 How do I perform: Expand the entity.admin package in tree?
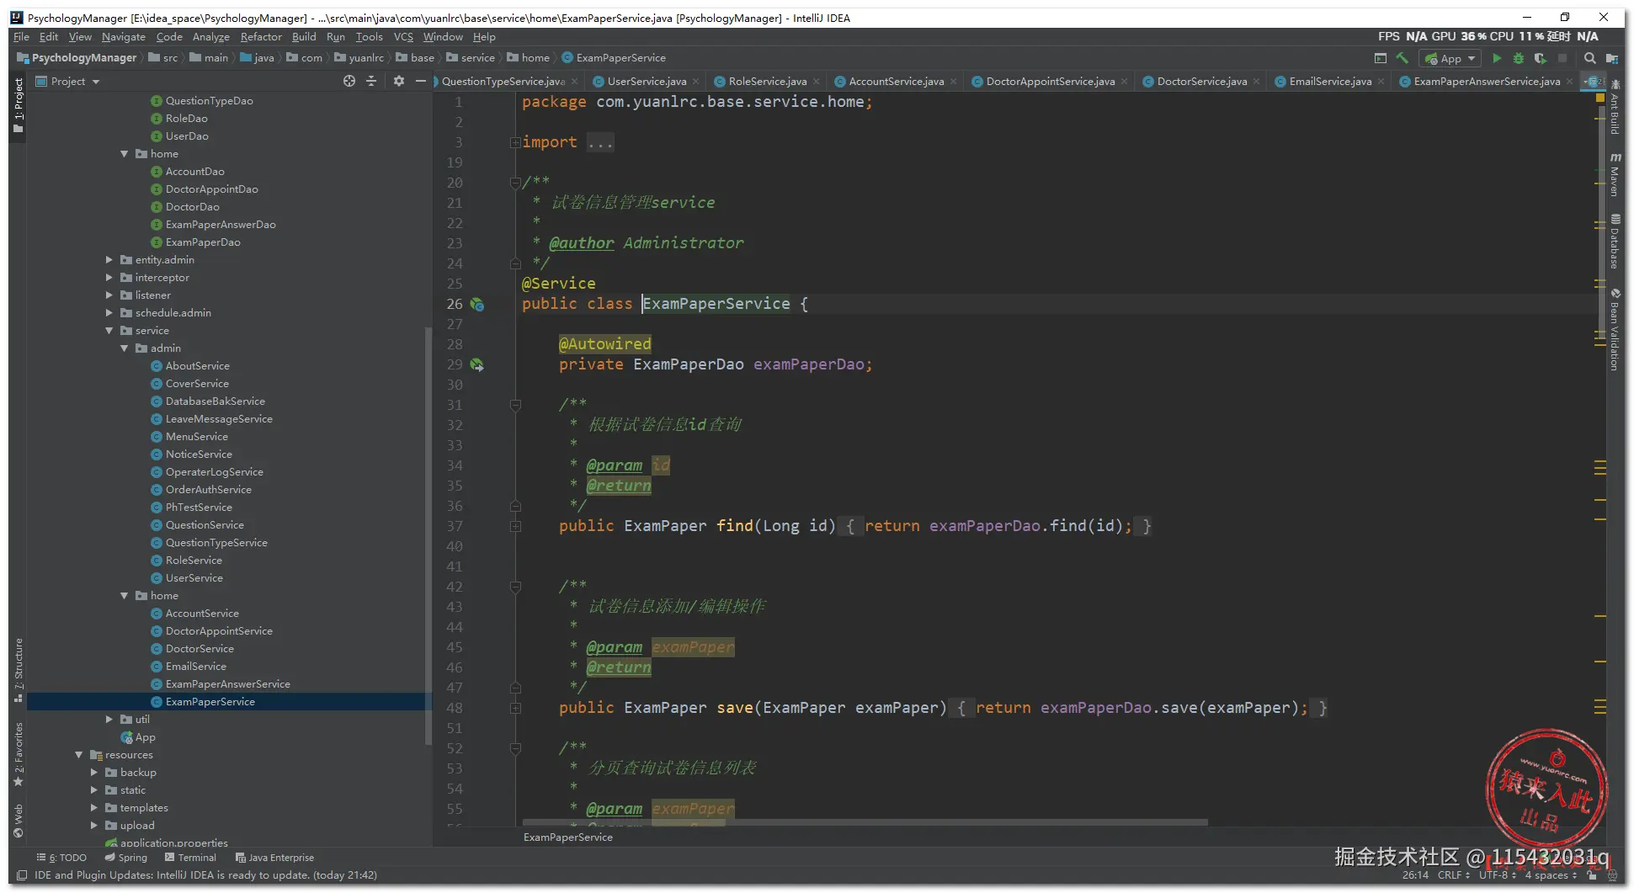point(109,260)
